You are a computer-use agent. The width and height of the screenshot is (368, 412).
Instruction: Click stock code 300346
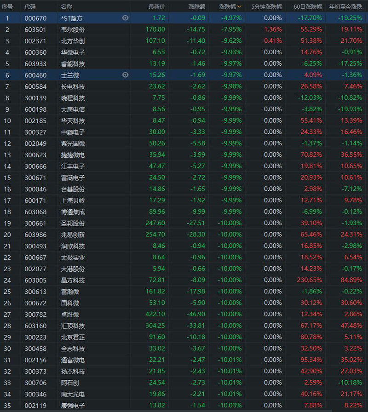(x=35, y=394)
